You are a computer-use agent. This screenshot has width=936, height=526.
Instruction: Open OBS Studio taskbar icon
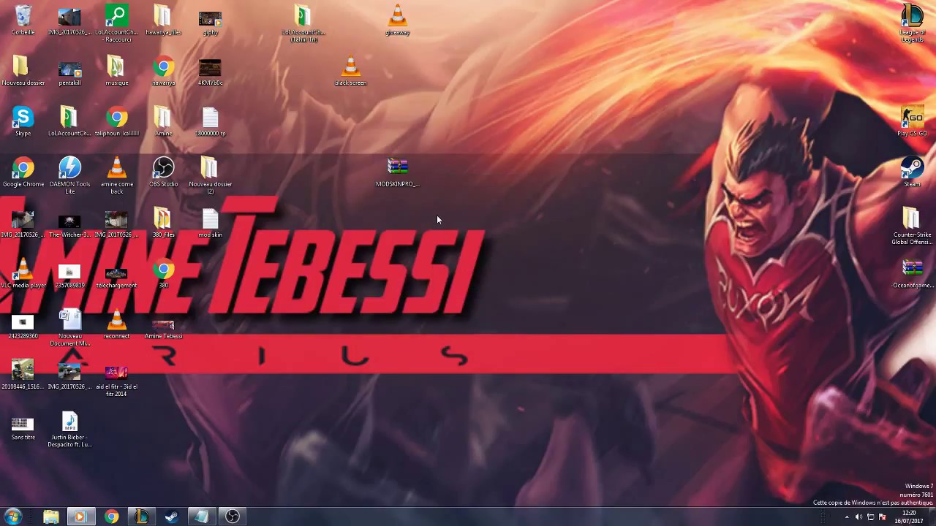[x=233, y=517]
